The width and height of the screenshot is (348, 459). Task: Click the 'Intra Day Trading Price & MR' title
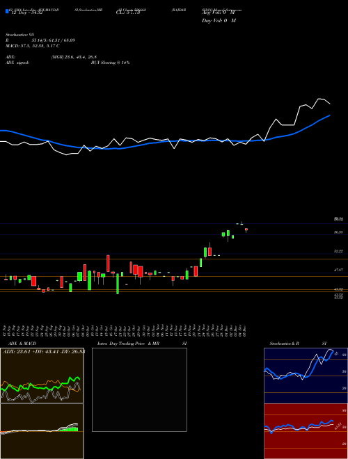(128, 344)
